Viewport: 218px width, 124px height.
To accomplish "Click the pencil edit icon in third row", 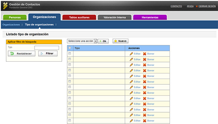I will click(131, 65).
